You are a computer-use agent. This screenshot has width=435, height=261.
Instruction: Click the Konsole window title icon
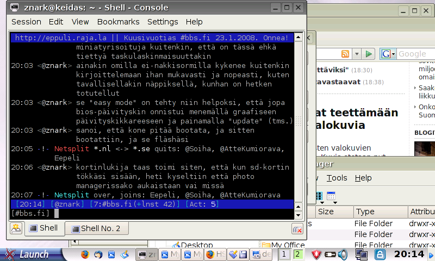click(x=15, y=8)
